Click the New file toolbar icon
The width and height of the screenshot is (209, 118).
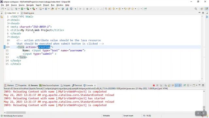(x=3, y=9)
